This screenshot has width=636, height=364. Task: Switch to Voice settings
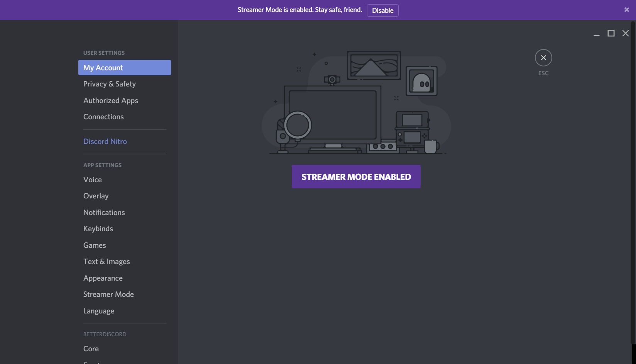[x=93, y=180]
